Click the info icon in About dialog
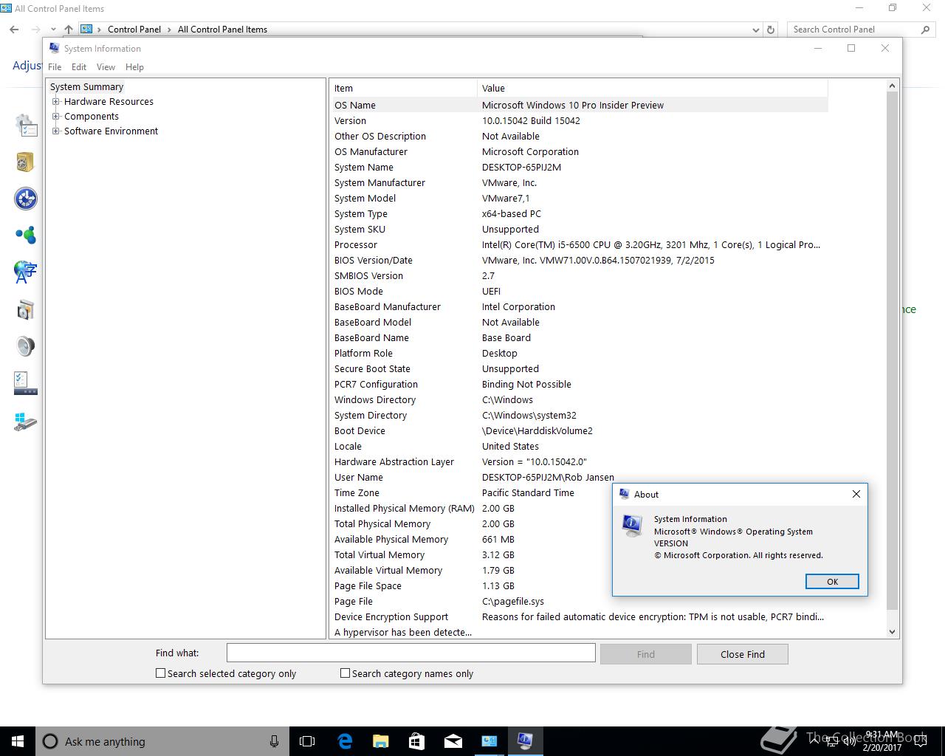Viewport: 945px width, 756px height. pos(632,526)
